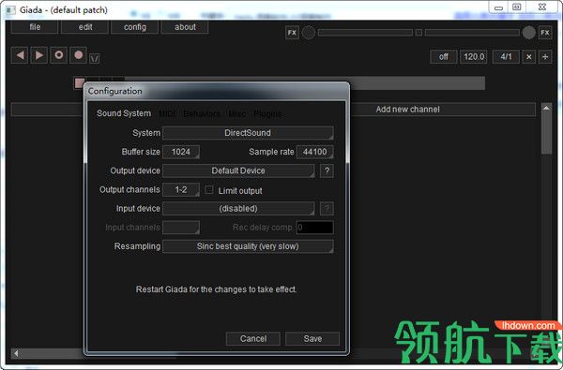Screen dimensions: 563x370
Task: Click the beat divide ÷ button
Action: [x=545, y=56]
